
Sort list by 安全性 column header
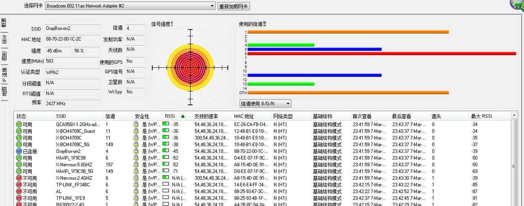[147, 116]
